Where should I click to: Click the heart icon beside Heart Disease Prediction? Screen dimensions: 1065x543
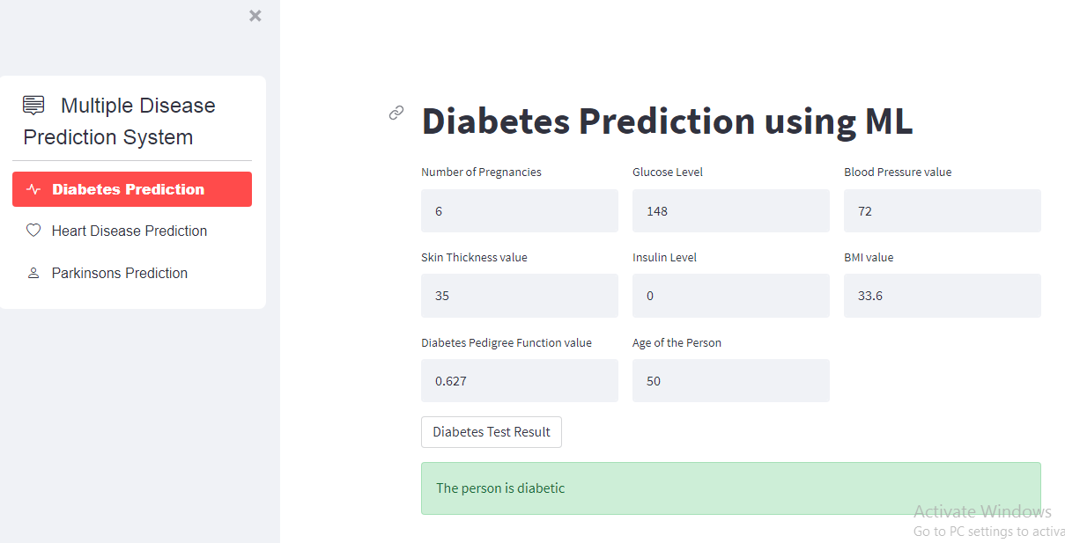click(33, 230)
